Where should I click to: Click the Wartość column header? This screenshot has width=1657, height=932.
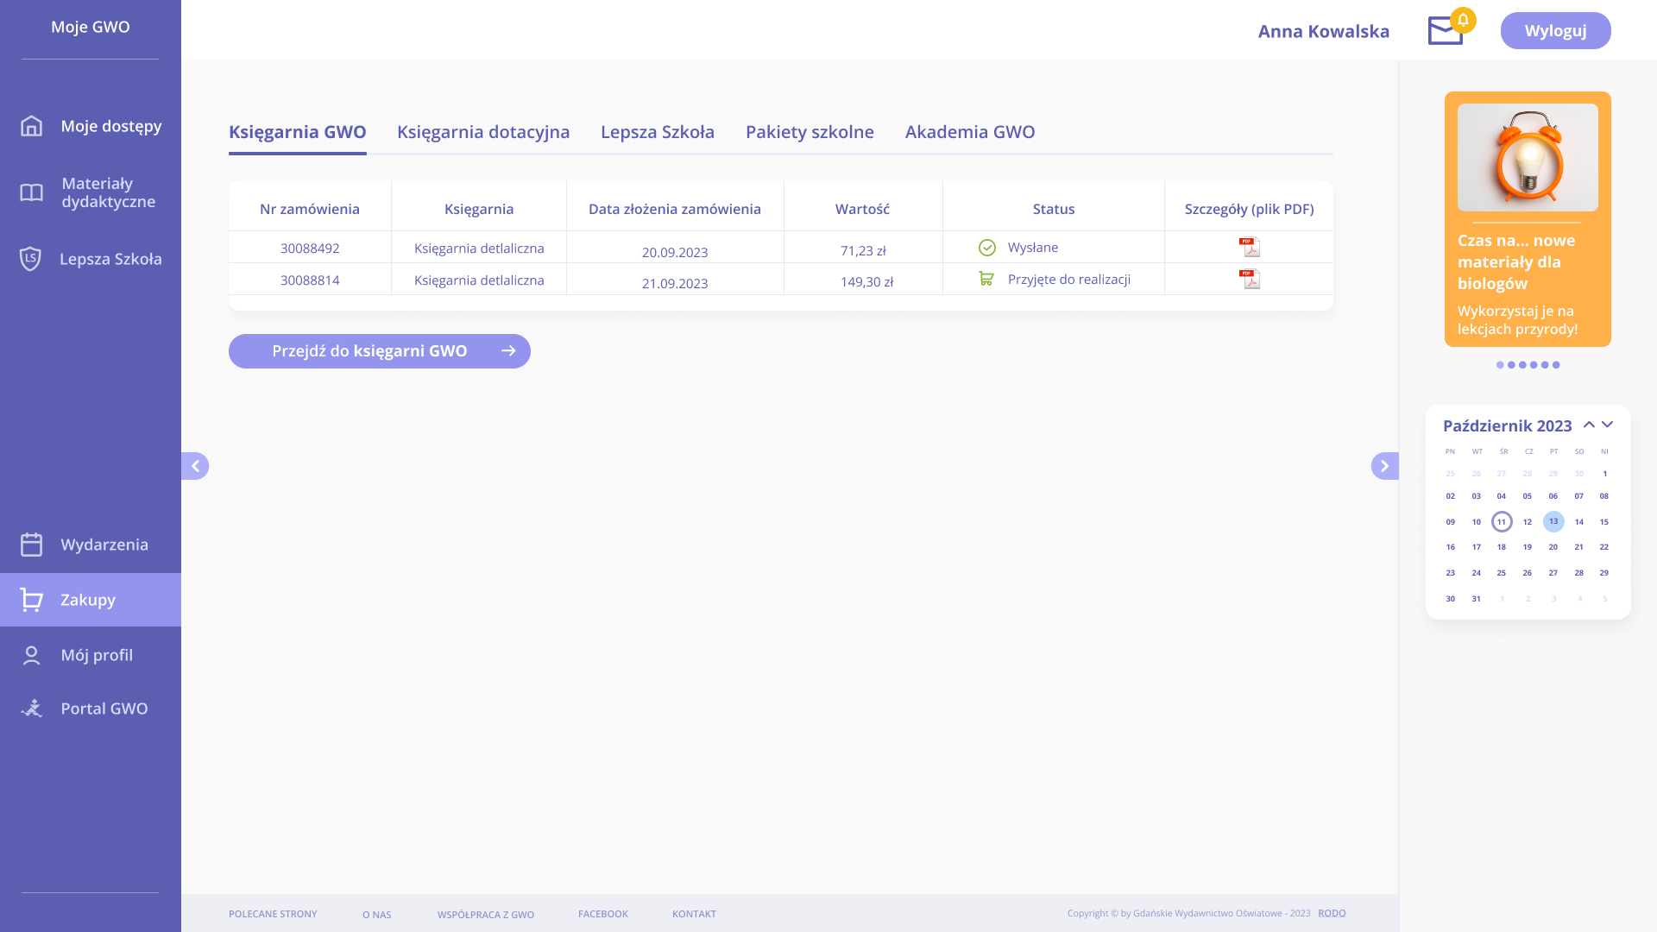click(x=862, y=209)
